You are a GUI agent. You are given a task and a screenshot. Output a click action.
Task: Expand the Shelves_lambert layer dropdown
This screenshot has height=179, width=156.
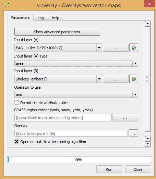coord(99,79)
